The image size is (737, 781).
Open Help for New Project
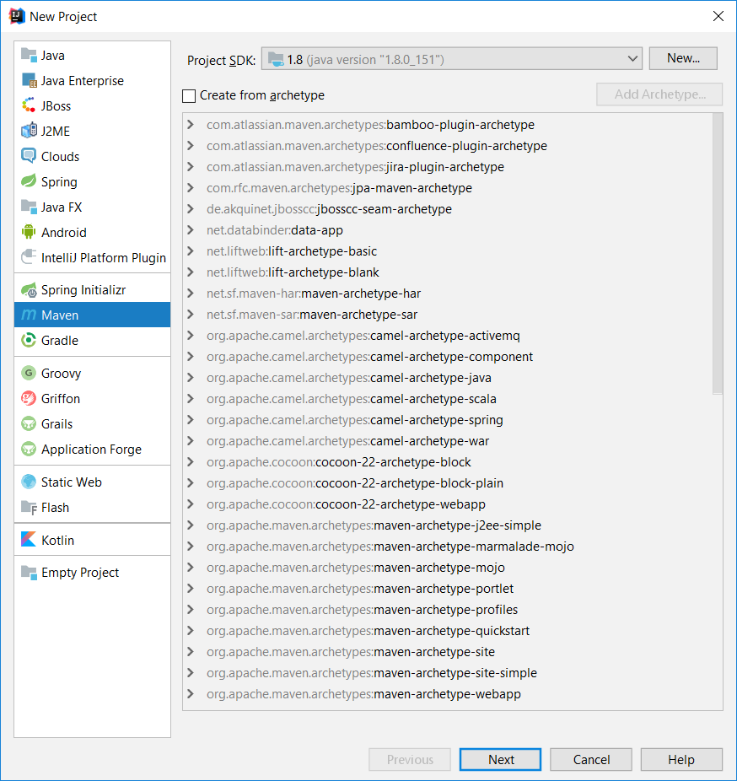point(681,759)
